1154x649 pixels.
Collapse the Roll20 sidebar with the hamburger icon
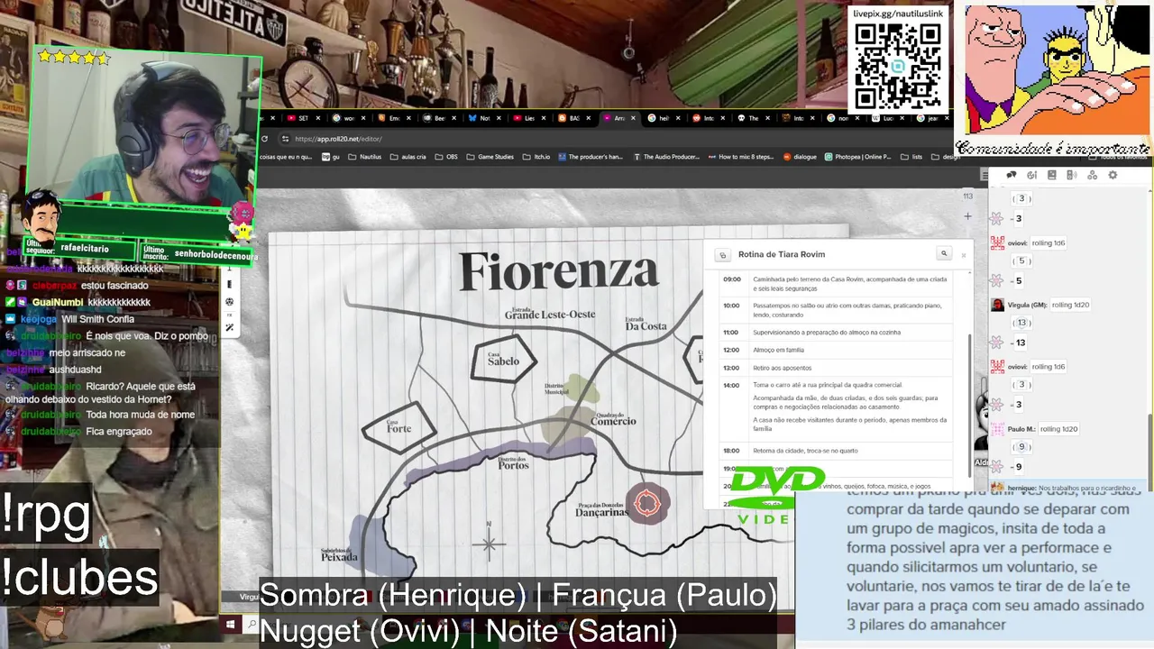tap(985, 175)
